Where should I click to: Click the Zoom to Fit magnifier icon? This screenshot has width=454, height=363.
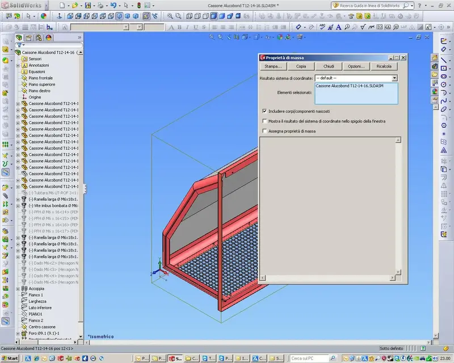coord(170,16)
